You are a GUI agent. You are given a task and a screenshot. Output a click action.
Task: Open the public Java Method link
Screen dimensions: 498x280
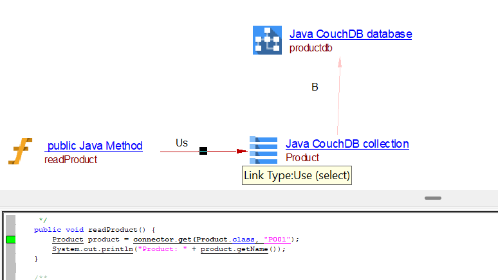tap(94, 146)
